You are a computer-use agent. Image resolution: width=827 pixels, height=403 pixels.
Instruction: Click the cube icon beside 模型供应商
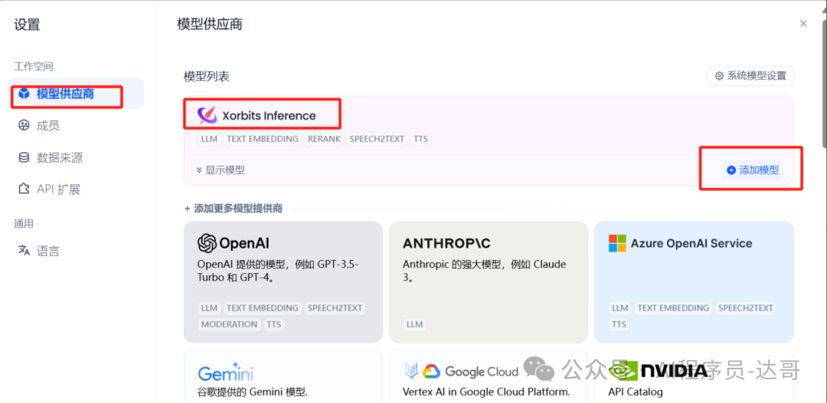pos(24,94)
